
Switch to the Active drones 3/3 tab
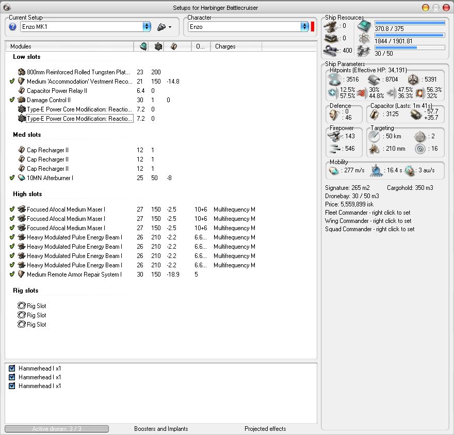pos(57,429)
